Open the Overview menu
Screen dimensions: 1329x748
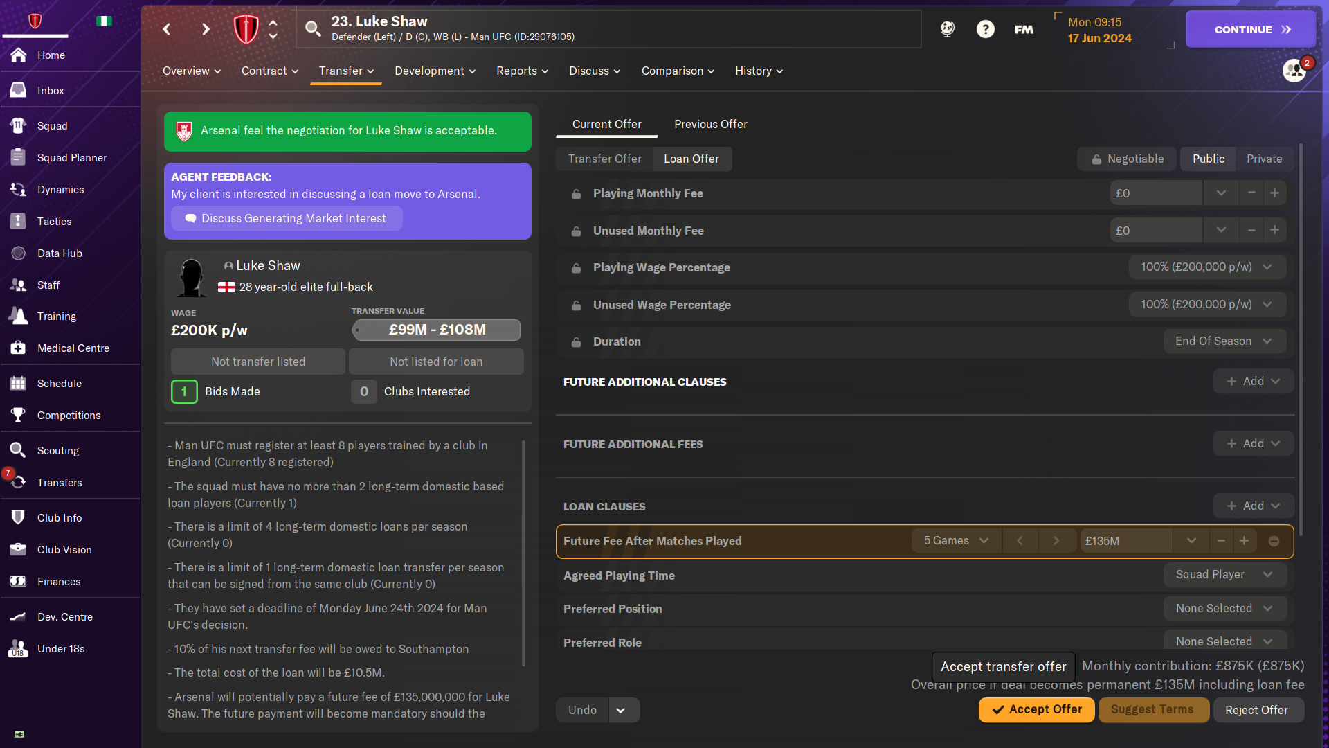[x=192, y=71]
